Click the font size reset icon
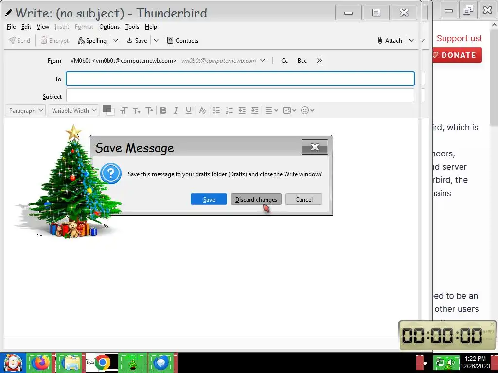498x373 pixels. [124, 110]
